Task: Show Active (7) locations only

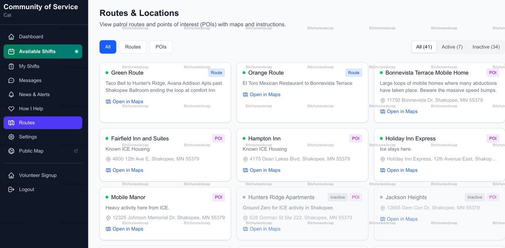Action: click(x=452, y=47)
